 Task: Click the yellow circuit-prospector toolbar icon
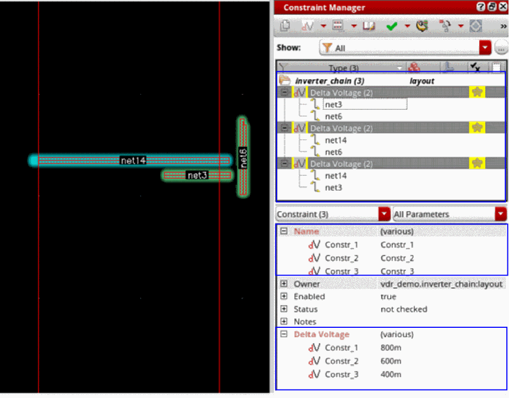point(422,26)
